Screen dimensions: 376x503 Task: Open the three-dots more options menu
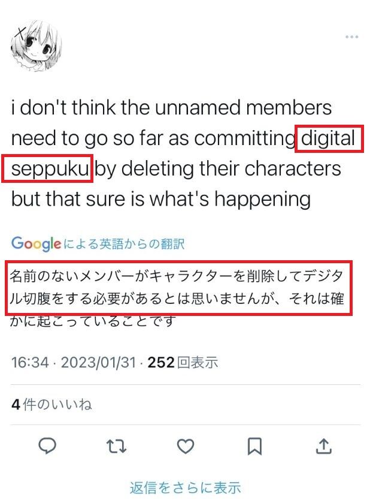coord(351,37)
